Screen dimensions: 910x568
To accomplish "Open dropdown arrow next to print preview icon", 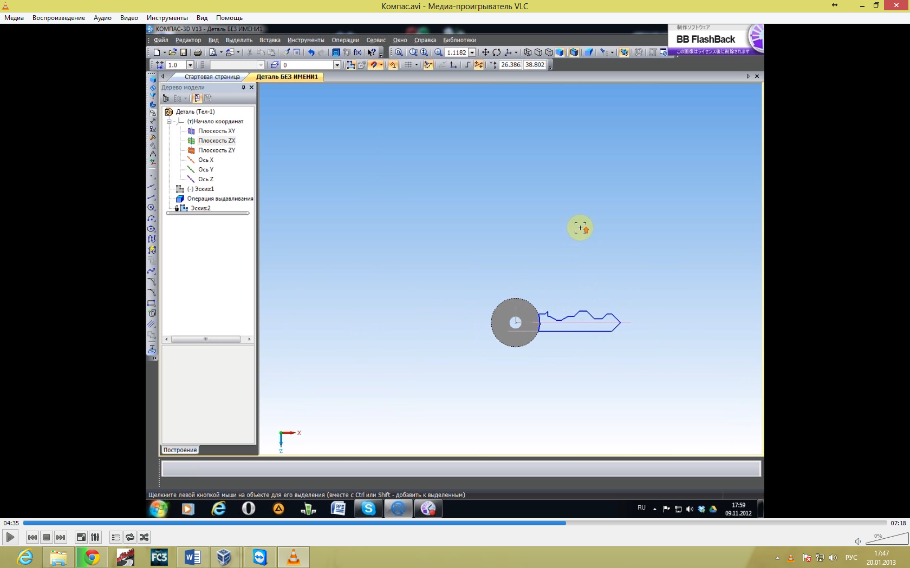I will tap(221, 52).
